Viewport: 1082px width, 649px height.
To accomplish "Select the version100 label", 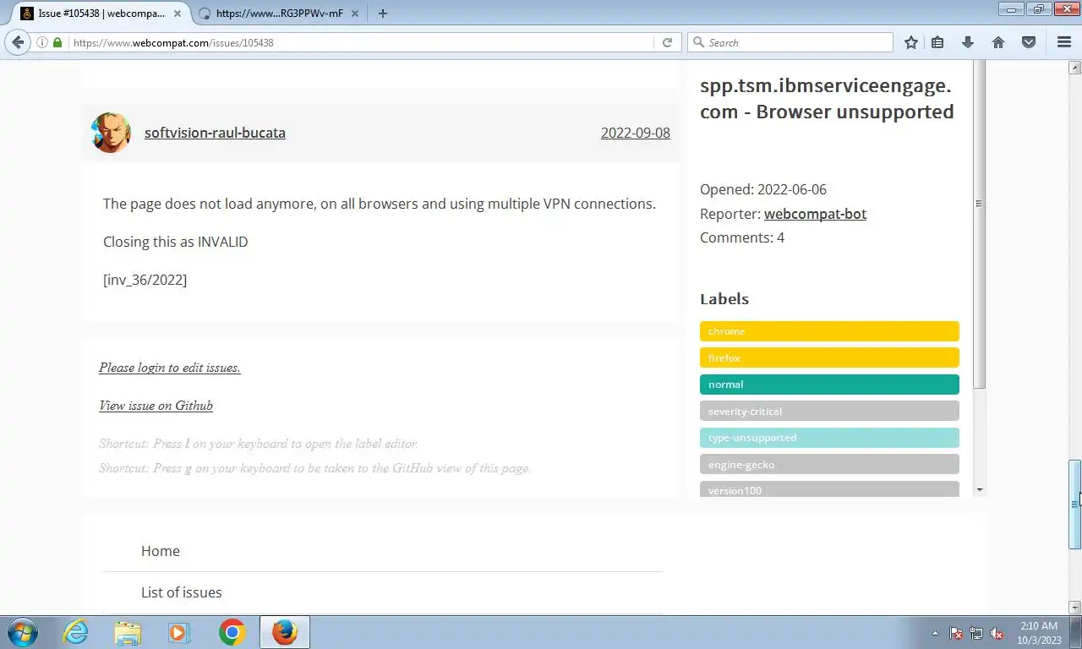I will 829,489.
